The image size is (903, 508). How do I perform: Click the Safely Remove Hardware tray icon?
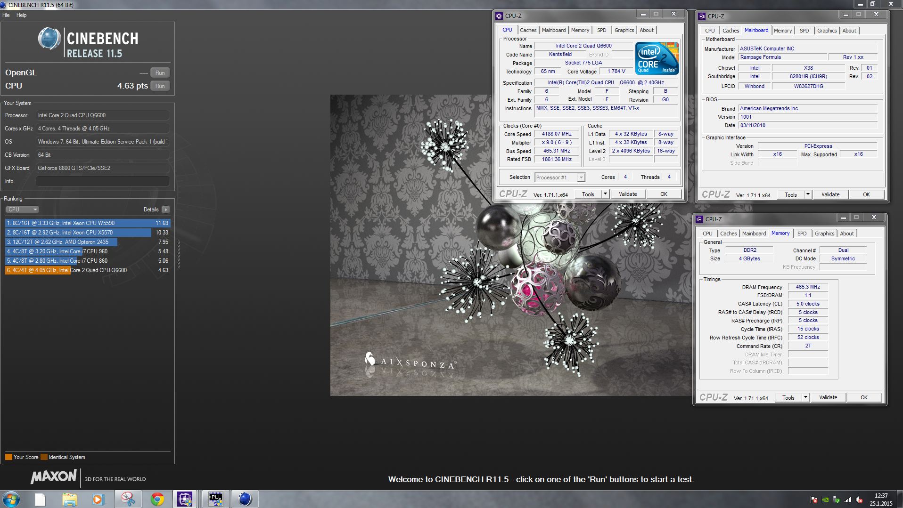(x=837, y=500)
